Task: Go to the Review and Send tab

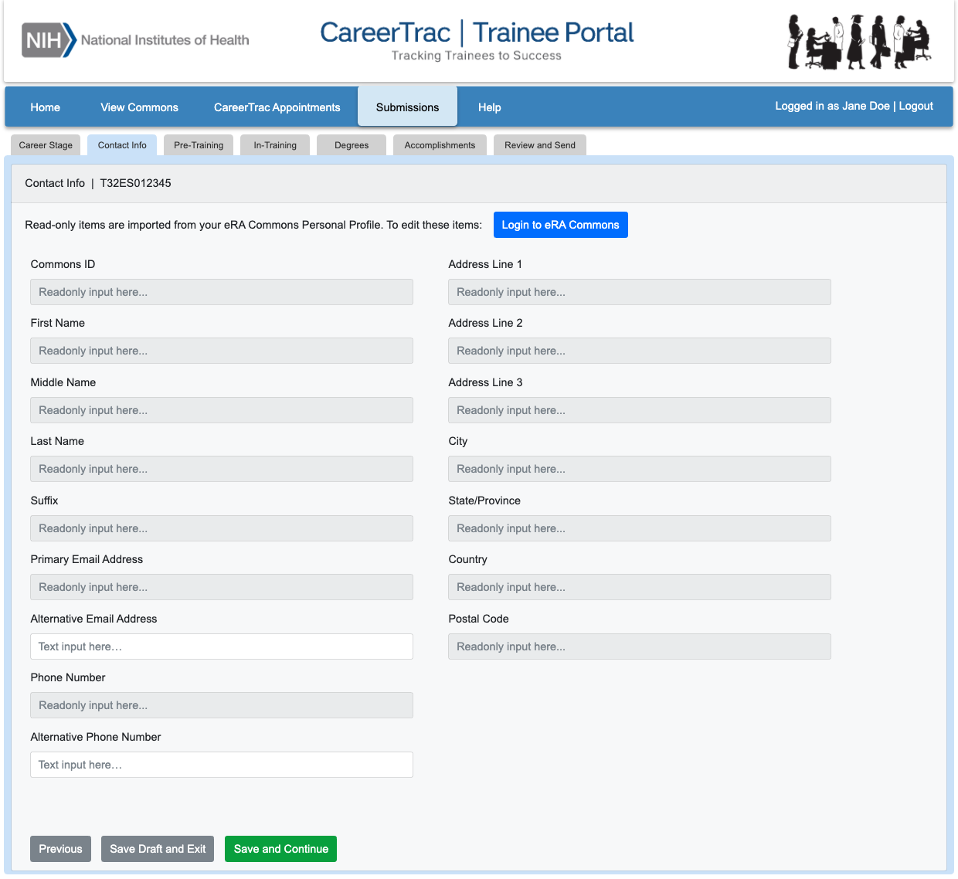Action: click(x=540, y=145)
